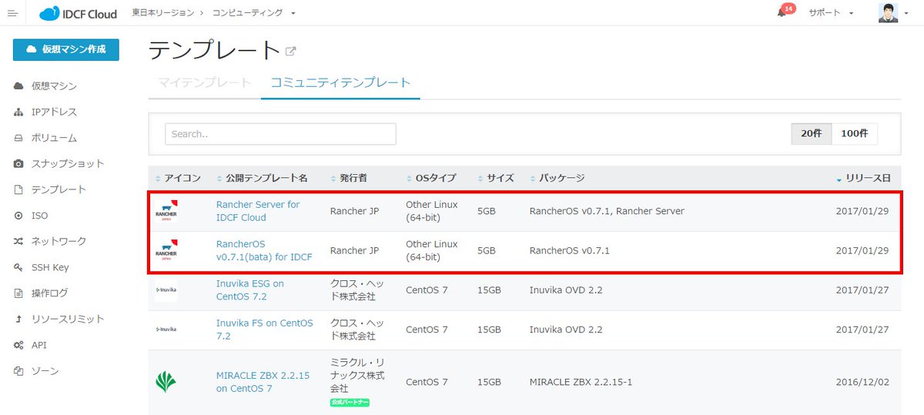Sort by リリース日 column

pyautogui.click(x=863, y=179)
